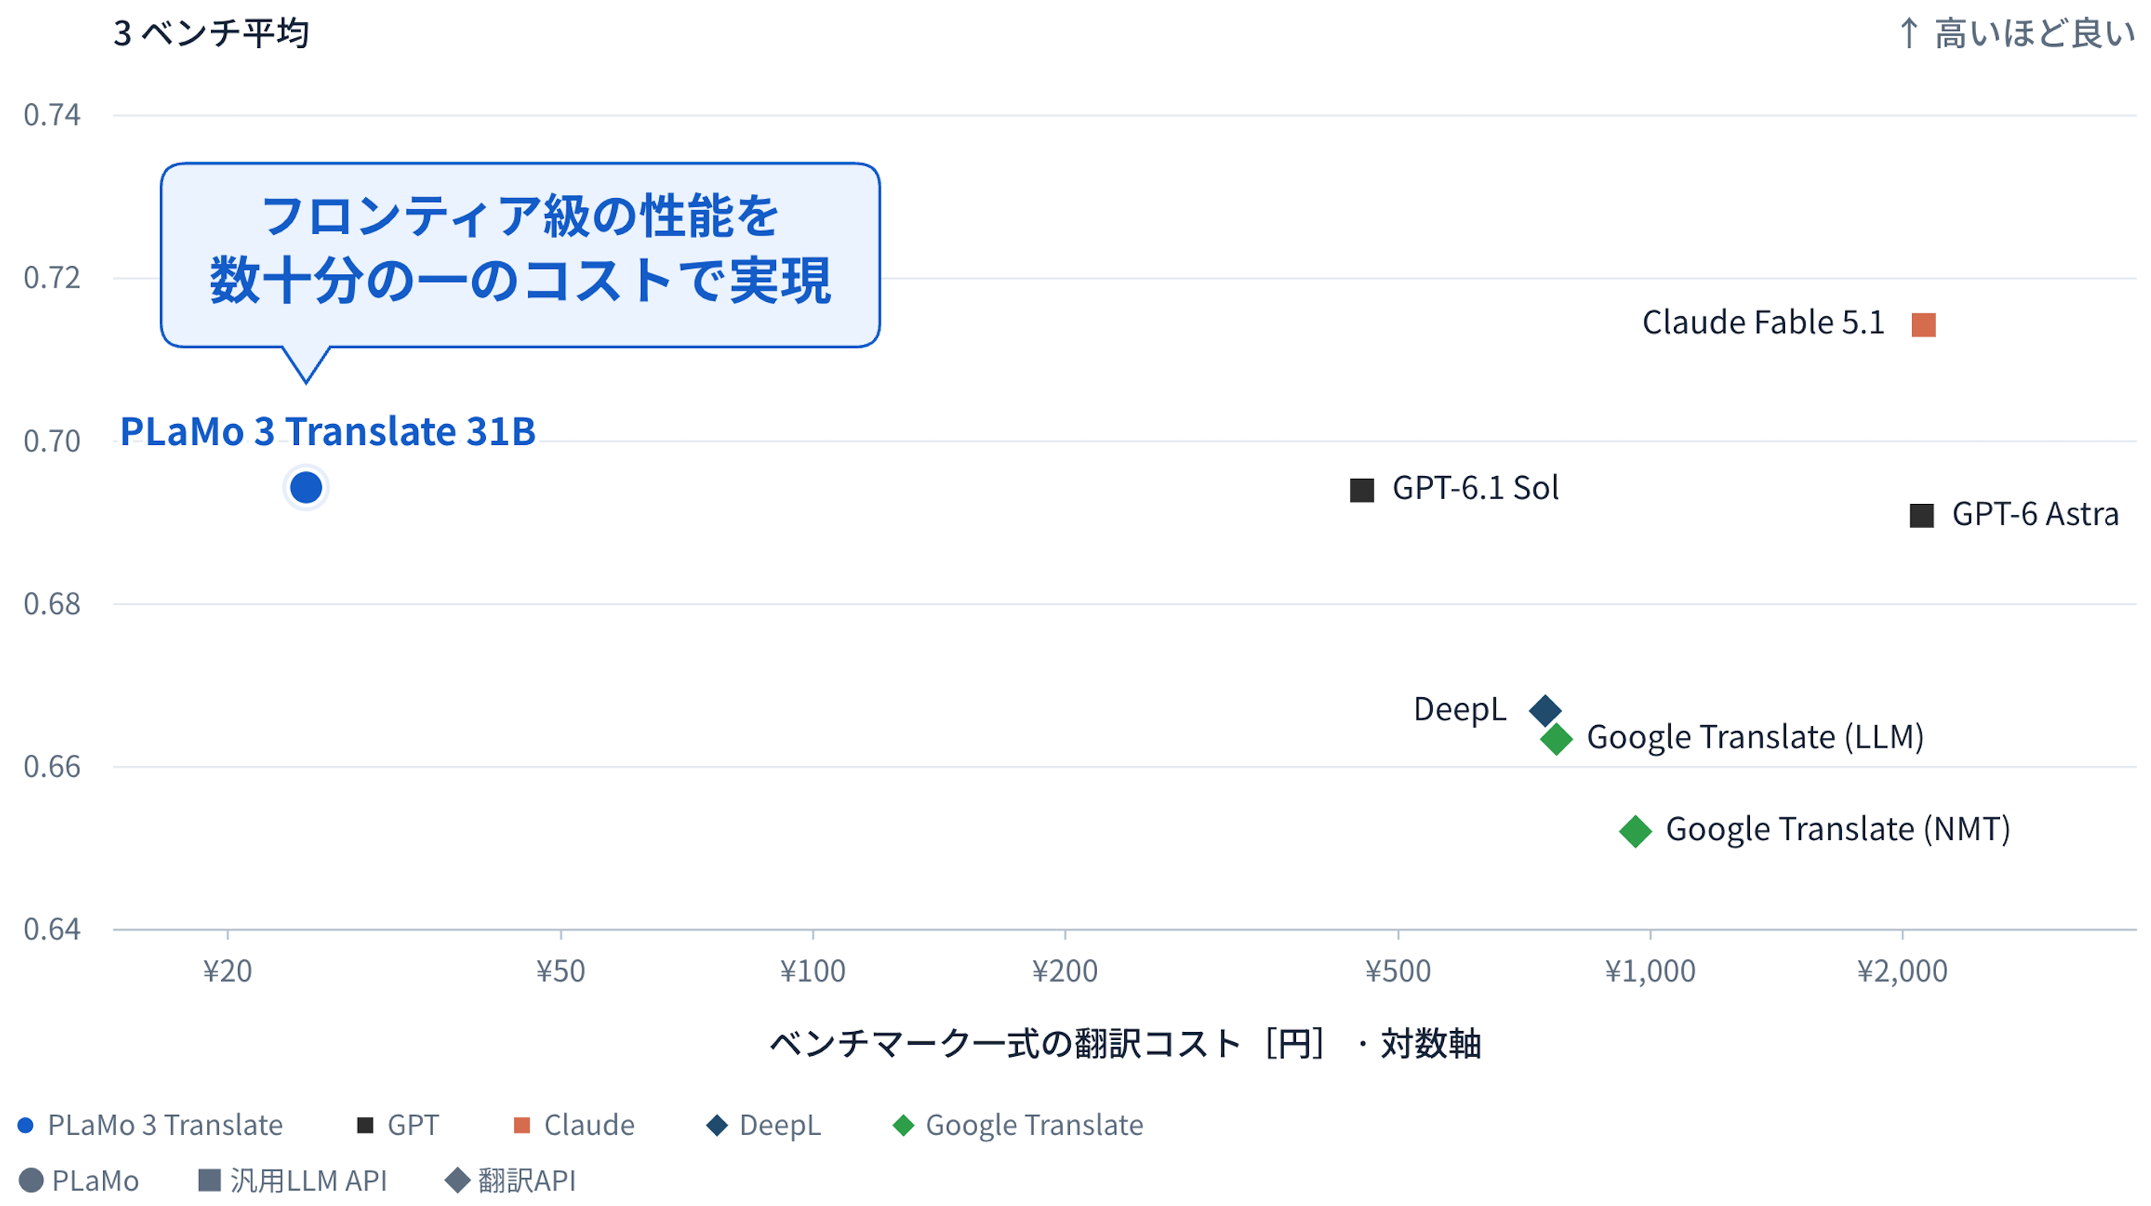Click the Claude Fable 5.1 label
This screenshot has height=1206, width=2151.
click(1763, 323)
